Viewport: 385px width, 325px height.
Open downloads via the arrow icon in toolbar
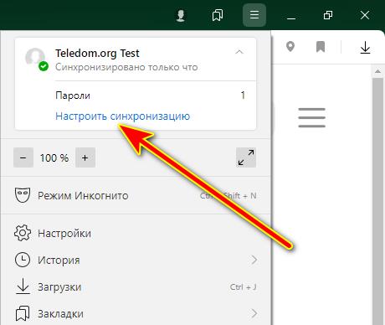(x=365, y=48)
